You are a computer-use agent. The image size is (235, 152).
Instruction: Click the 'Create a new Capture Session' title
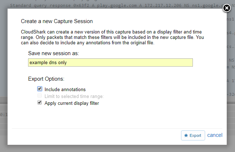tap(57, 21)
